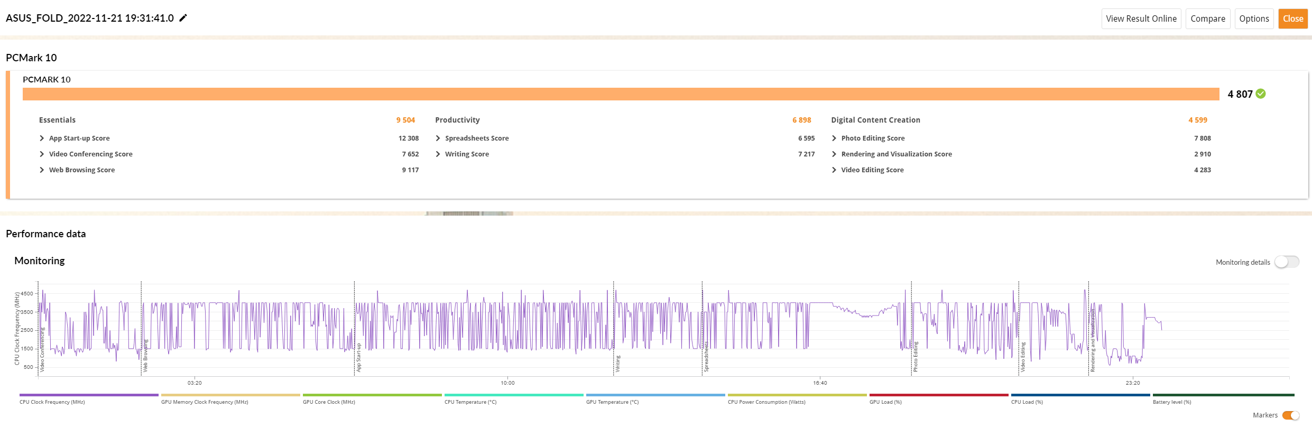Click the App Start-up chart marker
The width and height of the screenshot is (1312, 427).
point(358,357)
